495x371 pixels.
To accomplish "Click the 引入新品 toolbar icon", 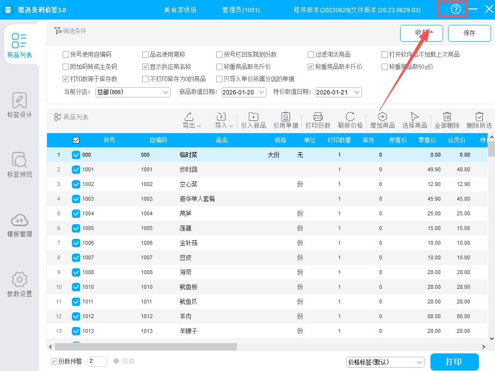I will (253, 117).
